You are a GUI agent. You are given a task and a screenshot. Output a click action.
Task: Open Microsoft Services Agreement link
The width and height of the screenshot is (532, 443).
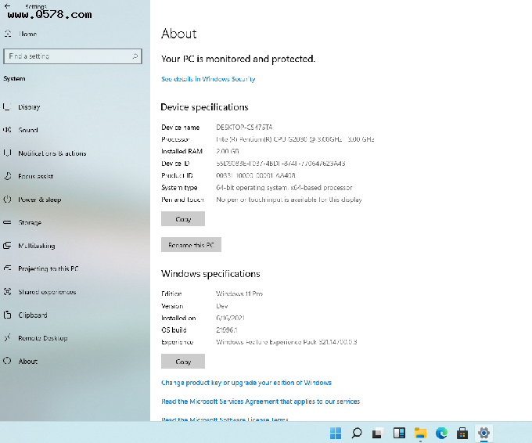261,402
